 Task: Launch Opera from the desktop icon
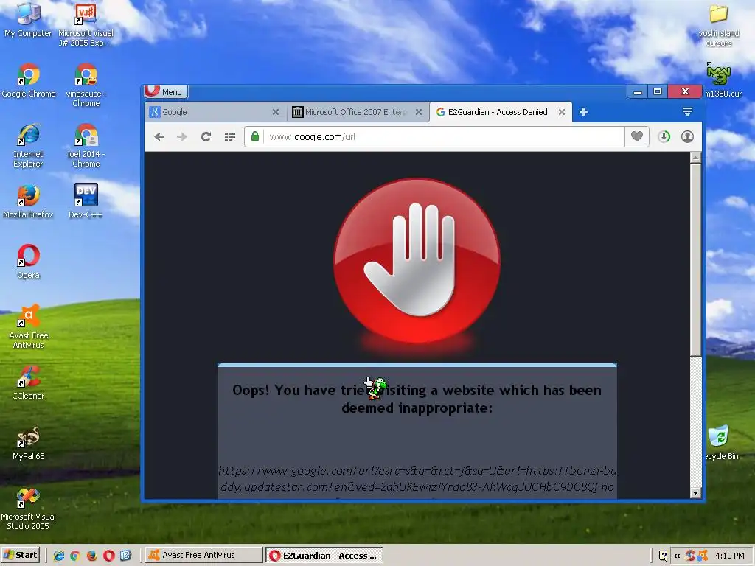(28, 262)
